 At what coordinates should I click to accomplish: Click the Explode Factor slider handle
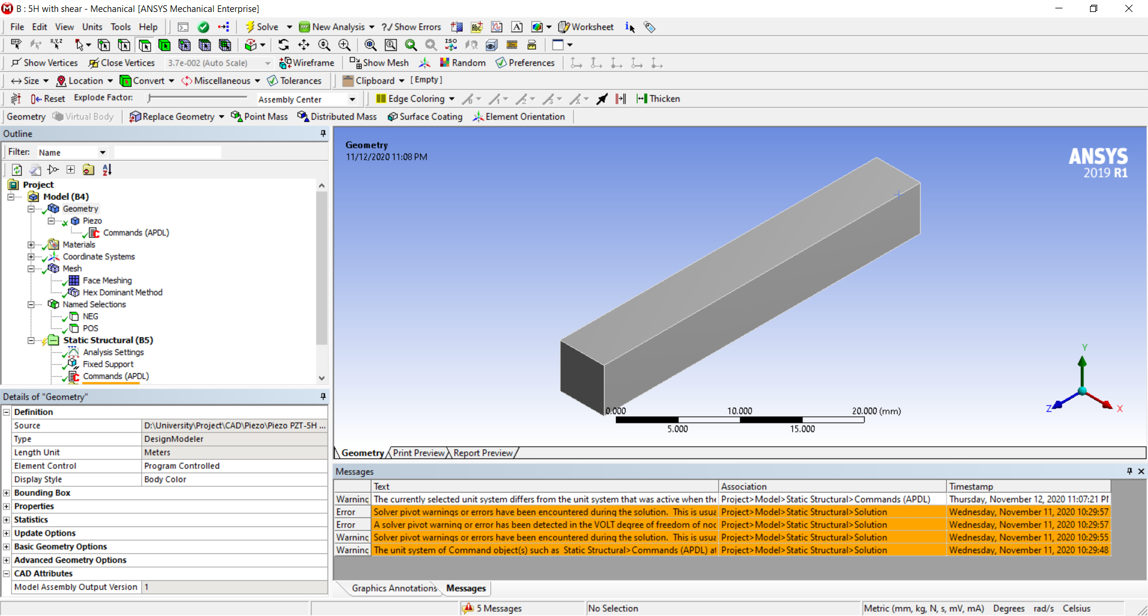pyautogui.click(x=149, y=97)
